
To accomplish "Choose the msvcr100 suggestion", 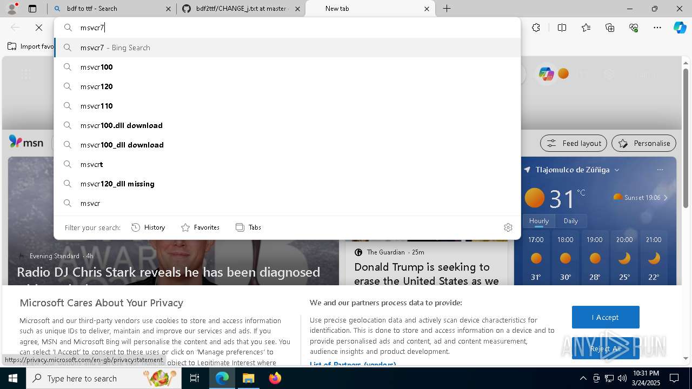I will 288,67.
